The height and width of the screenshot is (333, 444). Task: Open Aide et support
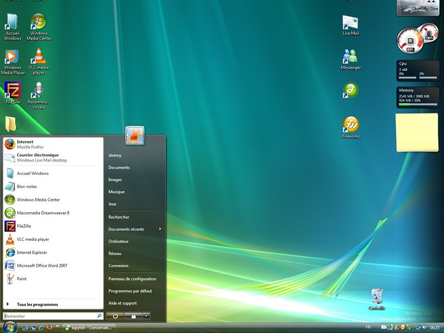tap(135, 303)
